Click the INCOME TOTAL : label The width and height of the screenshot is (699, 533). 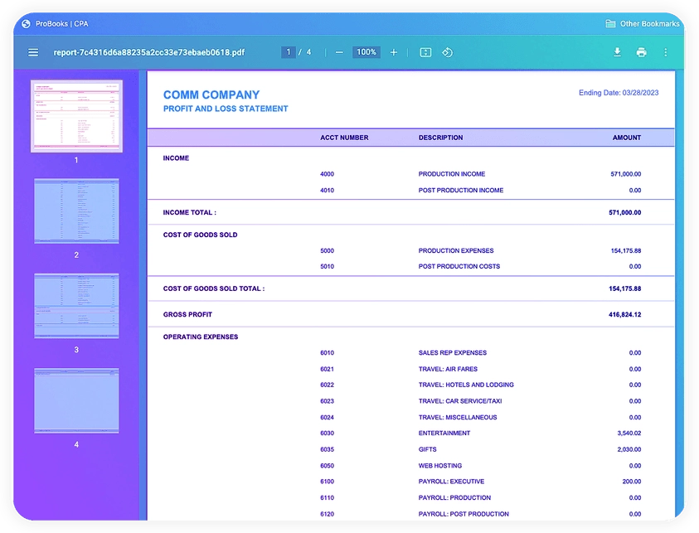(189, 212)
